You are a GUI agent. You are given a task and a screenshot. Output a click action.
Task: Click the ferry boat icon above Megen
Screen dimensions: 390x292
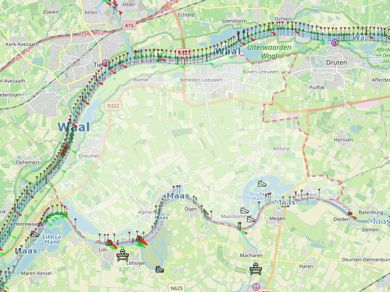(285, 205)
